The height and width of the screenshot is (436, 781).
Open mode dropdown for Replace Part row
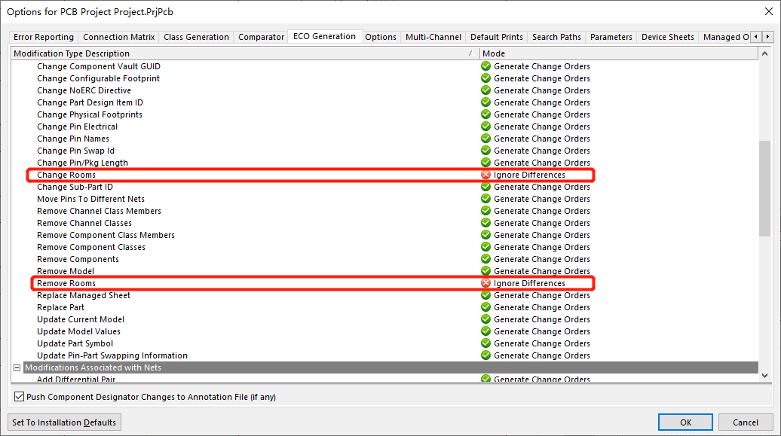(542, 307)
